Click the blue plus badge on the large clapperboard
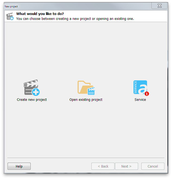 tap(36, 92)
